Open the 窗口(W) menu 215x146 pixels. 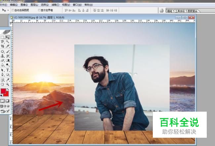coord(77,5)
